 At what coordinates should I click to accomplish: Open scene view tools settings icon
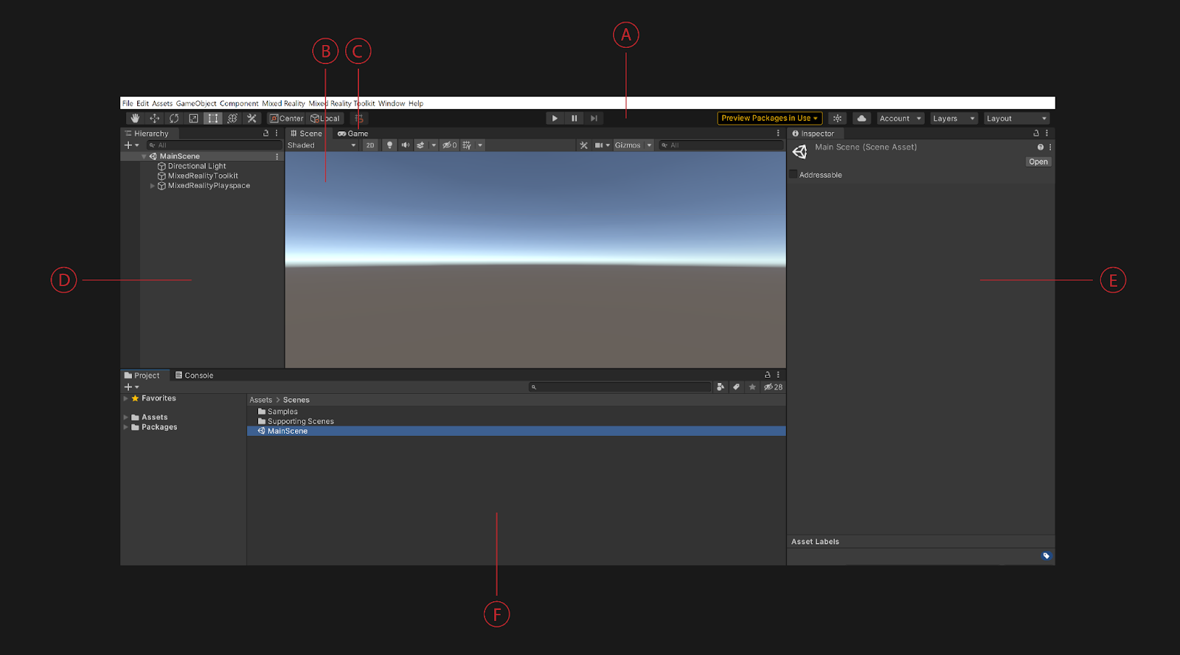(583, 145)
